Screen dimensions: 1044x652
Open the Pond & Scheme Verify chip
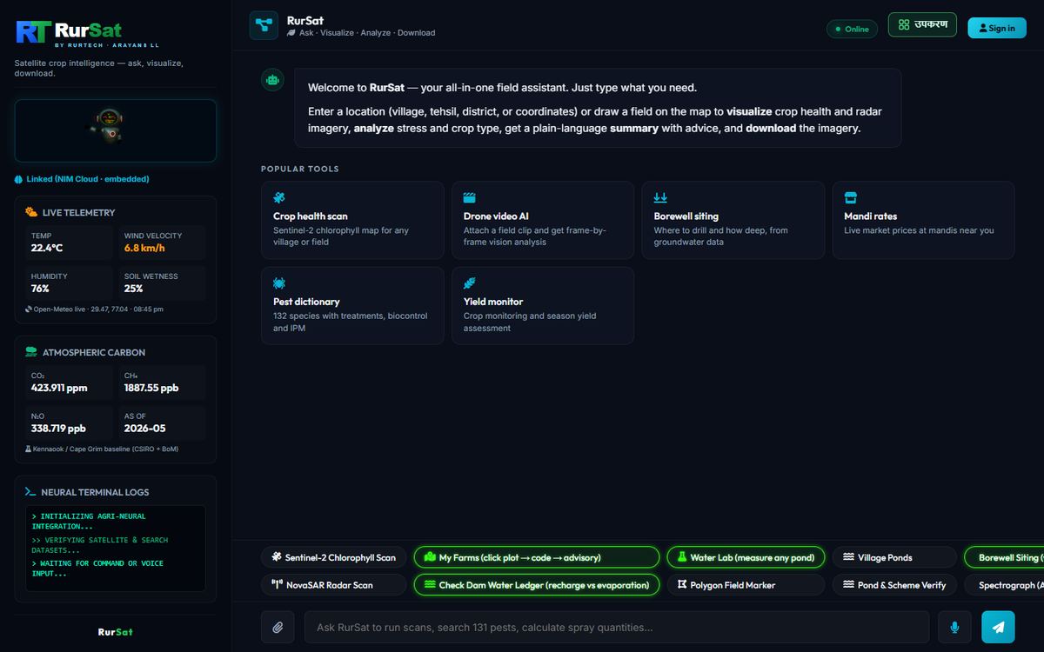(x=894, y=585)
